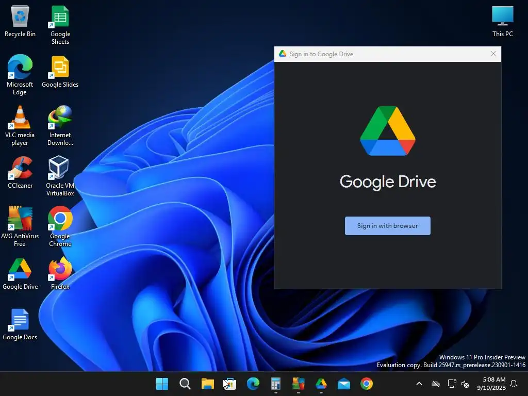Select the Firefox desktop shortcut
This screenshot has width=528, height=396.
click(60, 273)
